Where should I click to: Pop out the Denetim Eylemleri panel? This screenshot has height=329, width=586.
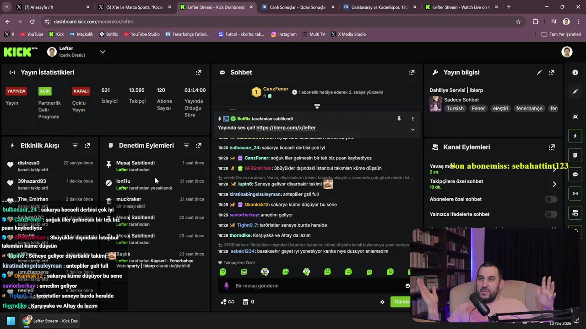pos(199,145)
